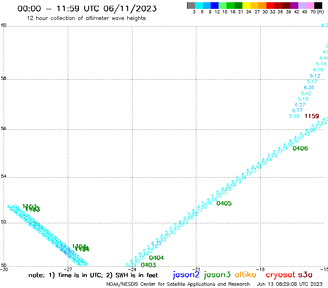Click the date range title '00:00 – 11:59 UTC 06/11/2023'
The width and height of the screenshot is (328, 288).
[87, 8]
